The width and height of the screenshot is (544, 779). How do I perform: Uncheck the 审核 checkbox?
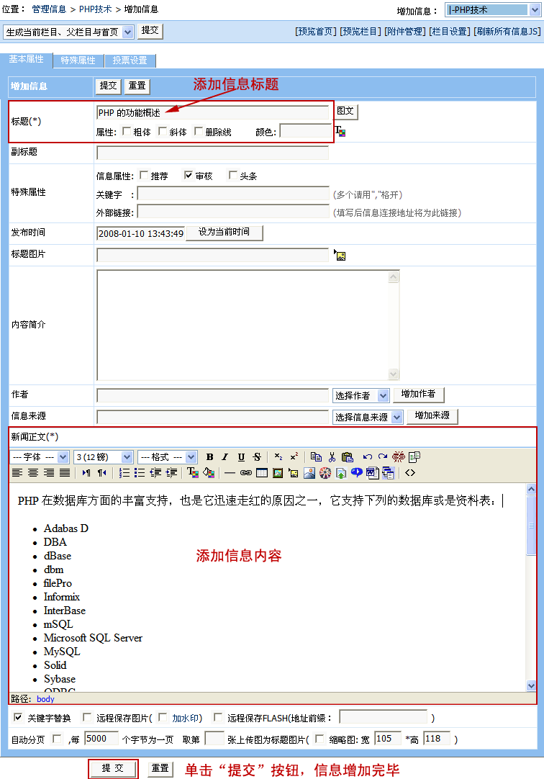coord(189,175)
